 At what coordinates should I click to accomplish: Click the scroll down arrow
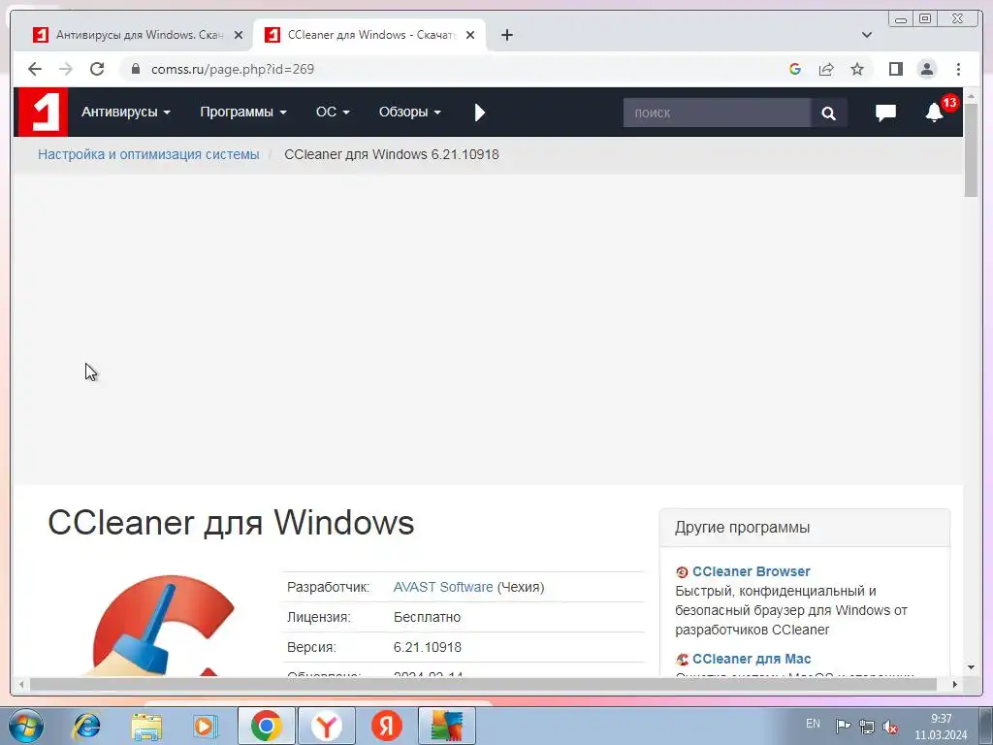click(971, 667)
